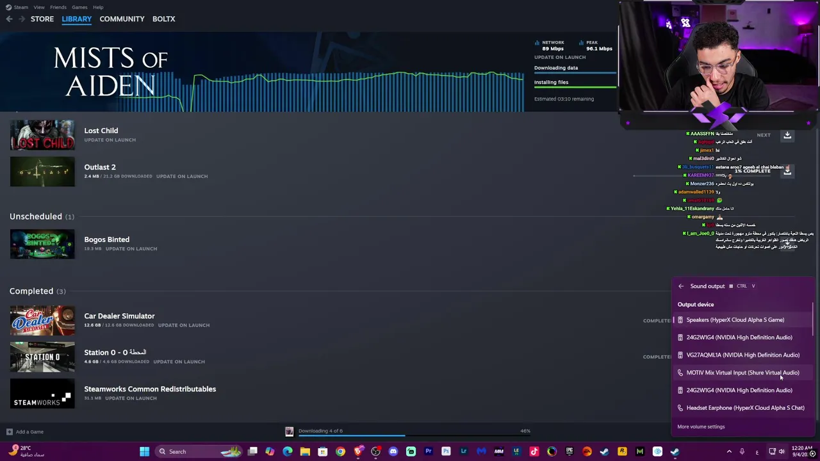Open the EA app from taskbar
The width and height of the screenshot is (820, 461).
(587, 451)
